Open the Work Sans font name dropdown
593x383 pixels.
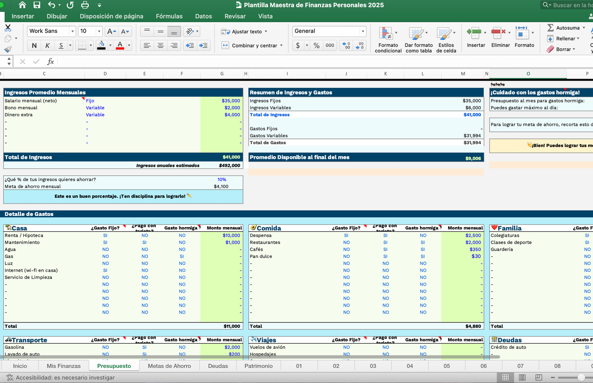click(72, 31)
